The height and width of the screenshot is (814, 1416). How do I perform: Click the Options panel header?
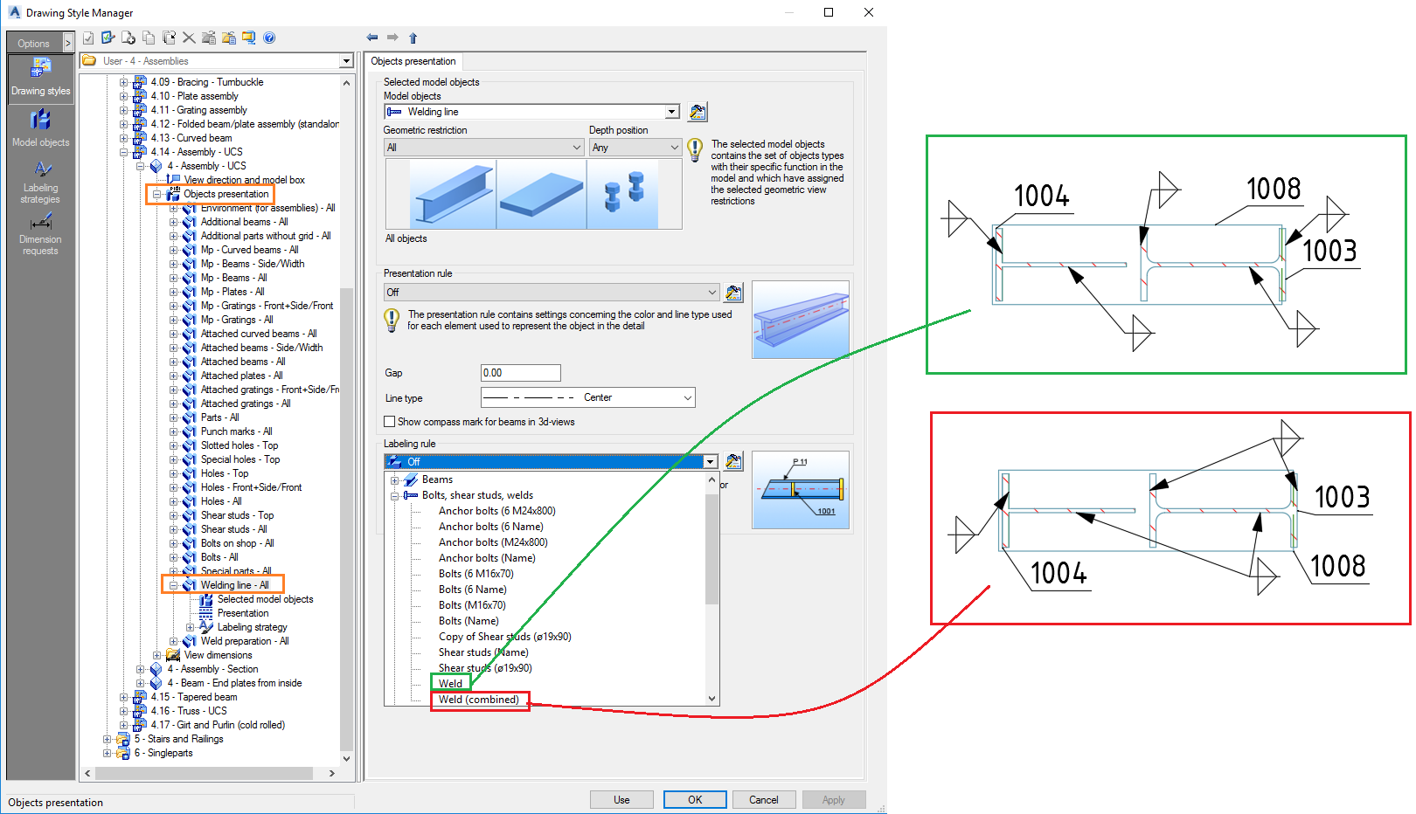tap(35, 42)
